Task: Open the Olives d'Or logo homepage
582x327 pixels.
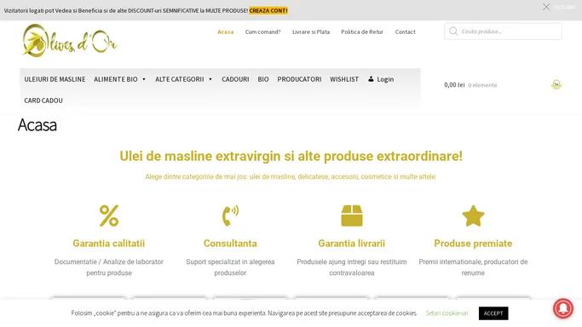Action: click(x=70, y=41)
